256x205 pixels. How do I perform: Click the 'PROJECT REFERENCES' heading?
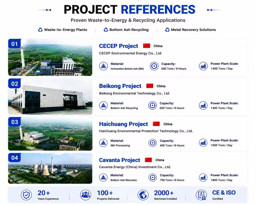pos(130,9)
